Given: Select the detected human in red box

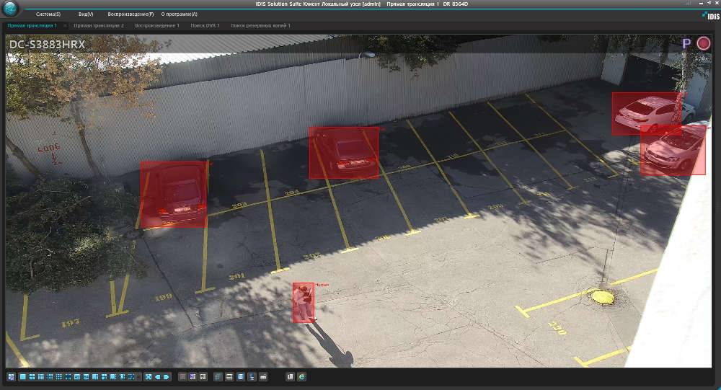Looking at the screenshot, I should point(304,302).
